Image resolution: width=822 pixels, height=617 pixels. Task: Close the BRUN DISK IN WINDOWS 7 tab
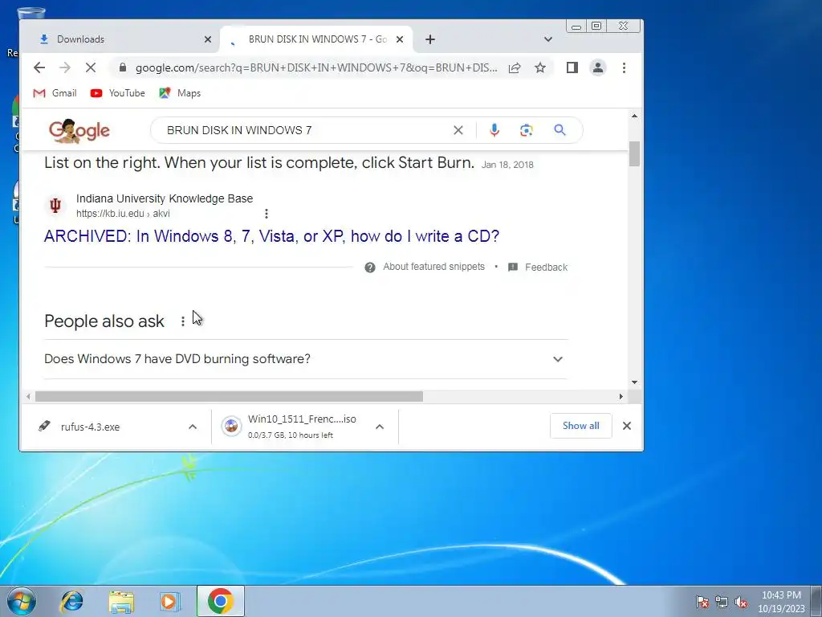pyautogui.click(x=400, y=39)
